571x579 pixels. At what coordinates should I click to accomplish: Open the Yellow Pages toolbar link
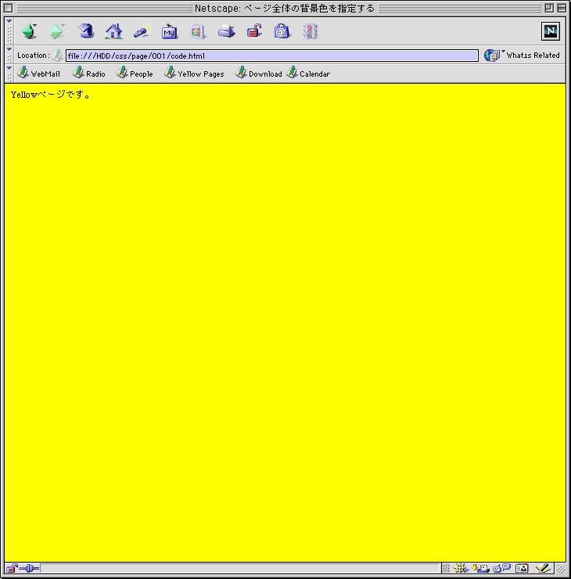point(194,73)
